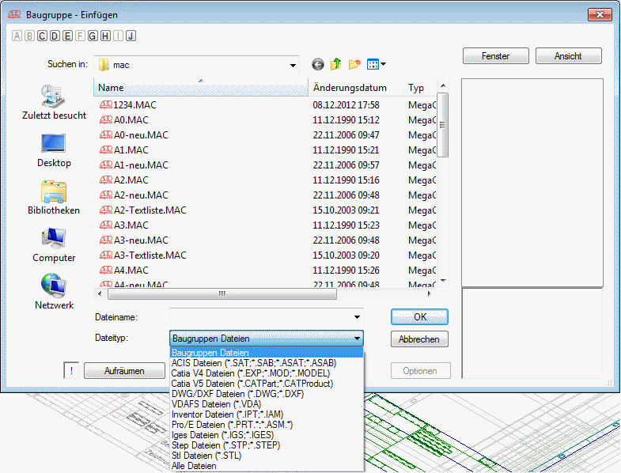
Task: Open Netzwerk in the places bar
Action: [x=54, y=292]
